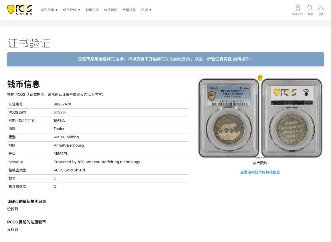Click the coin reverse slab image

click(x=292, y=118)
